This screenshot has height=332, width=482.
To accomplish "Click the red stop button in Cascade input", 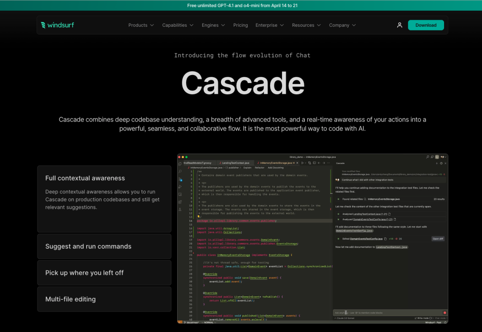I will (445, 313).
